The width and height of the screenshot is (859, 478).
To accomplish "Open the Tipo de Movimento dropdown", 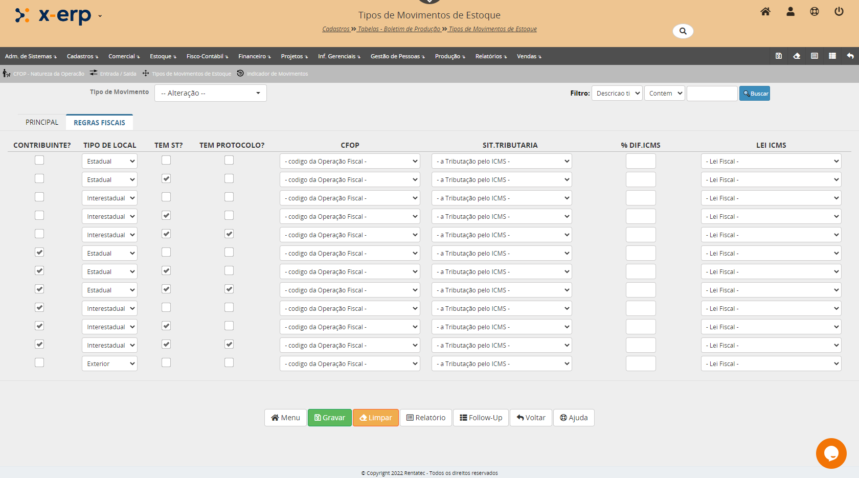I will pos(210,93).
